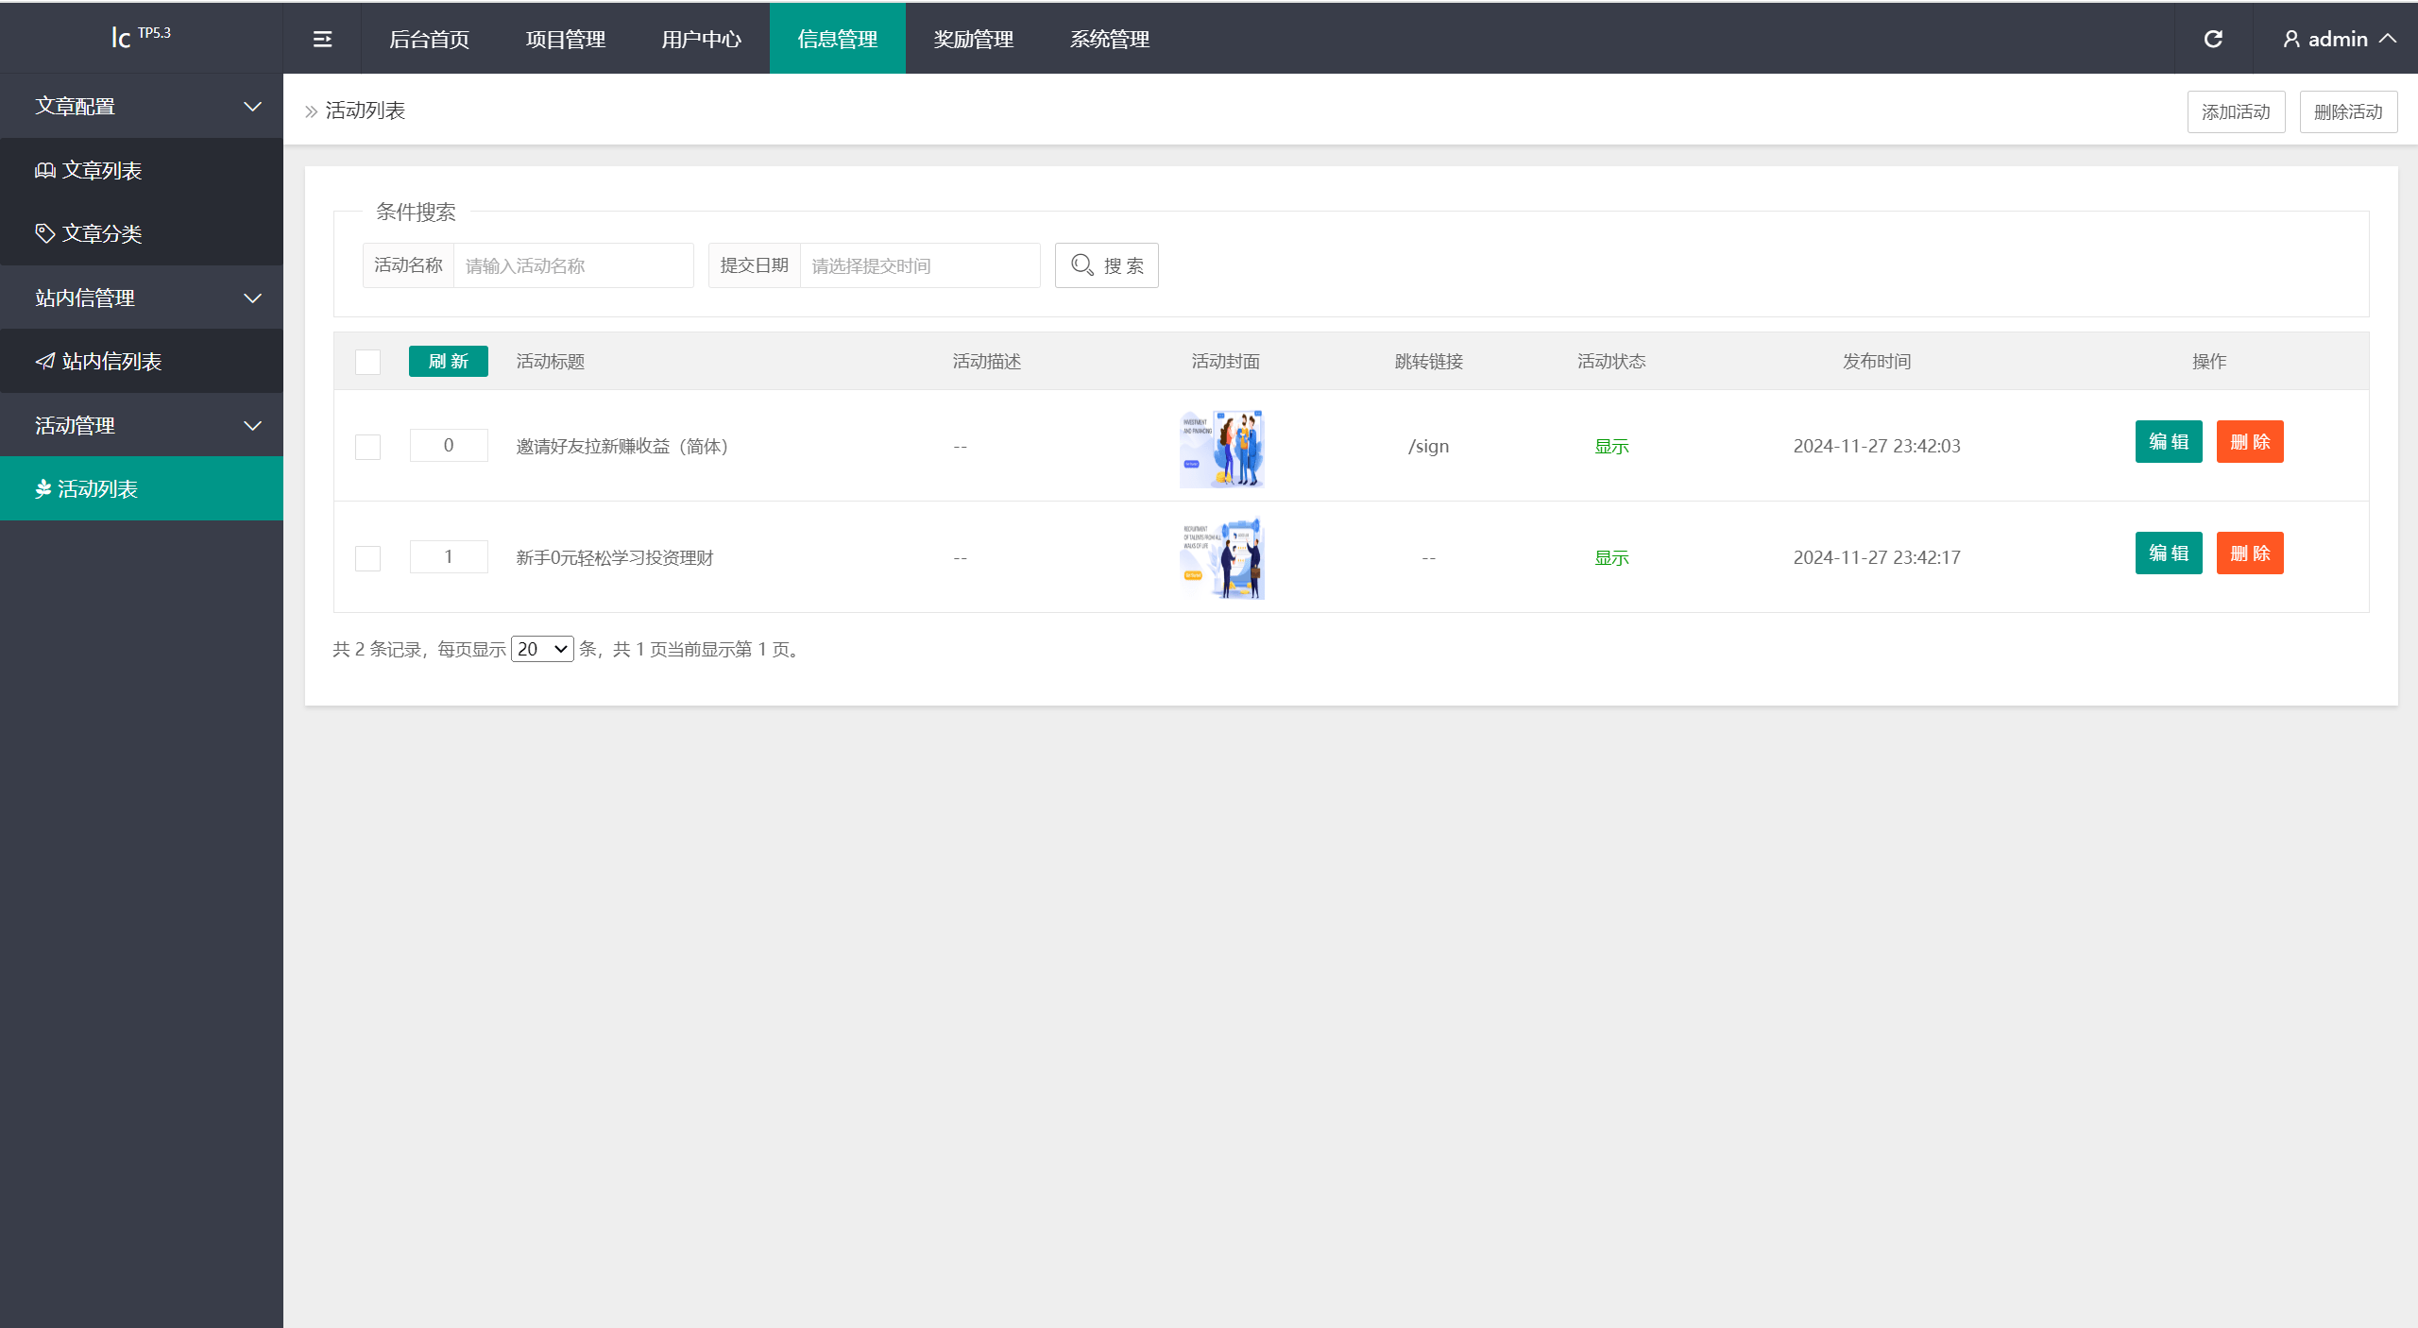Open the per-page records dropdown showing 20
The width and height of the screenshot is (2418, 1328).
tap(542, 649)
